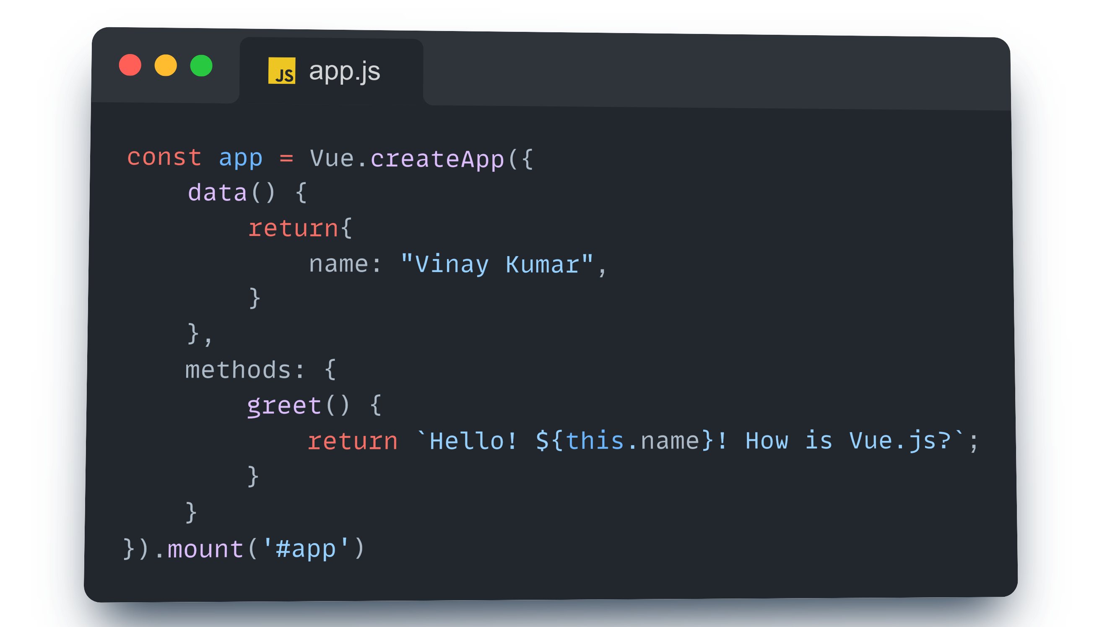Screen dimensions: 1115x627
Task: Click the methods property label
Action: point(238,370)
